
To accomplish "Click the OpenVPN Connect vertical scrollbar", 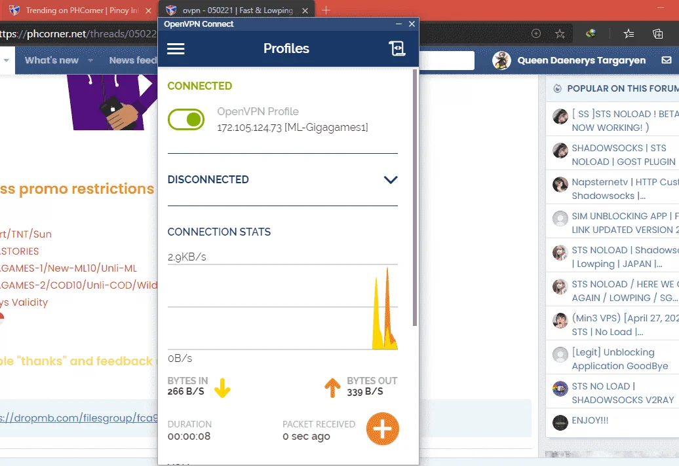I will (415, 198).
